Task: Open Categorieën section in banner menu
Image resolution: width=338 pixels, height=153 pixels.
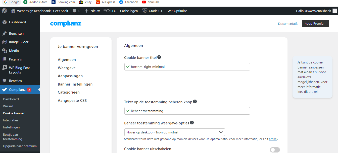Action: [x=69, y=92]
